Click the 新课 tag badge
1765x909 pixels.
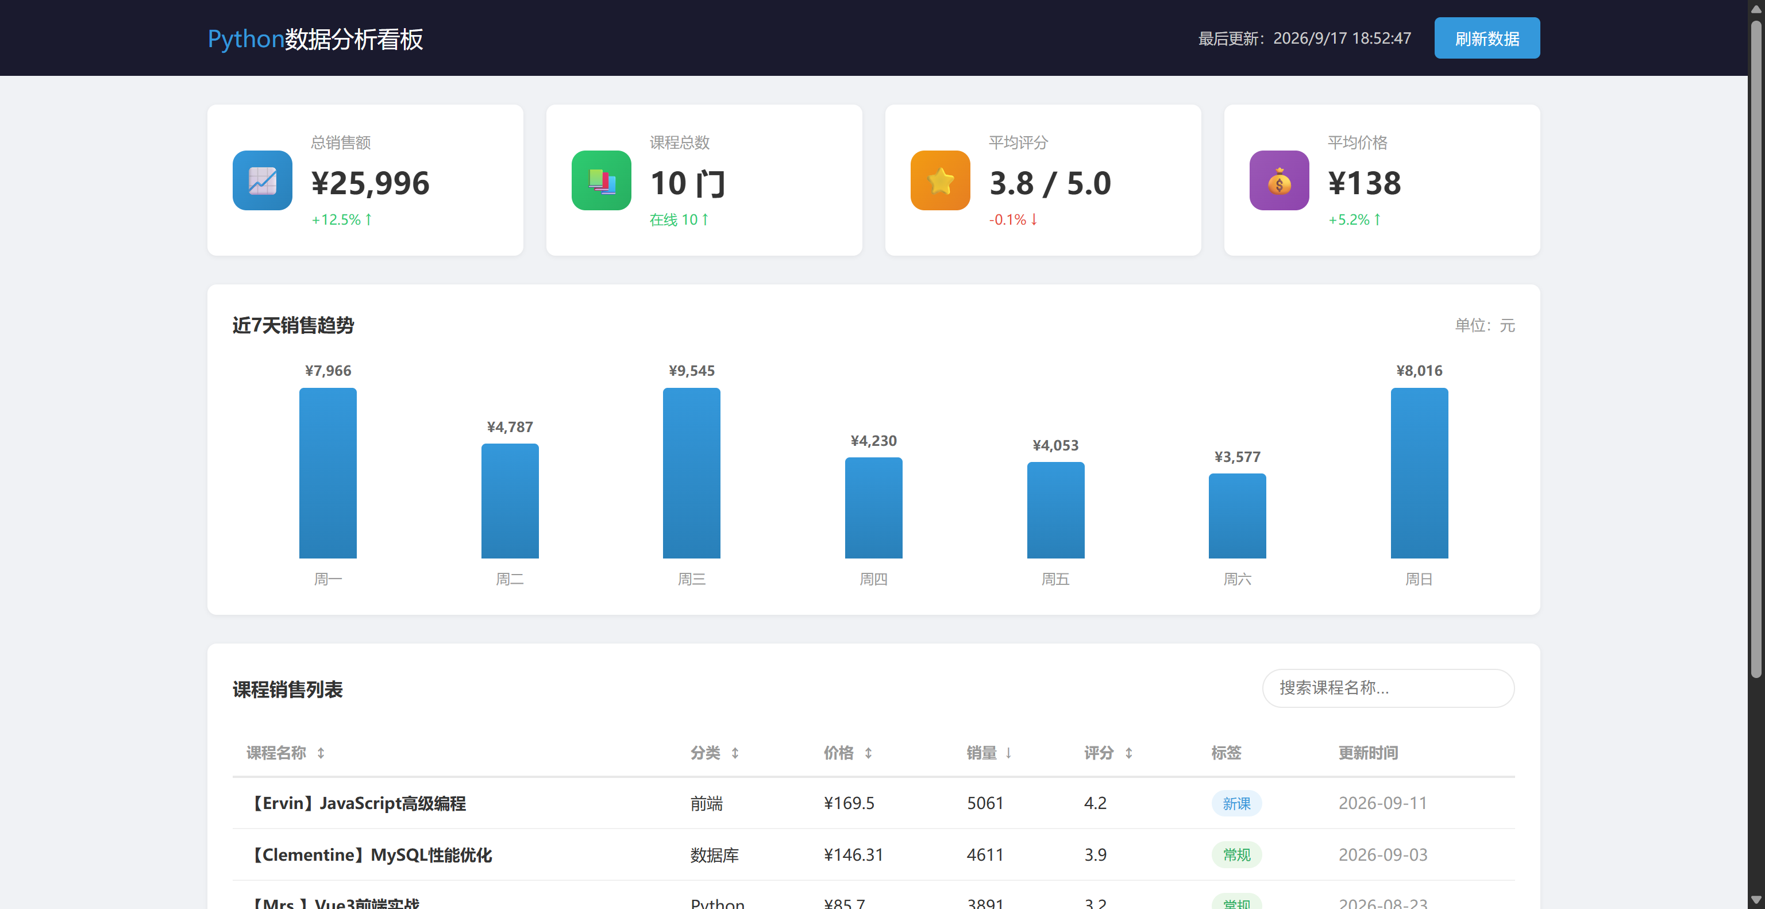[x=1237, y=803]
